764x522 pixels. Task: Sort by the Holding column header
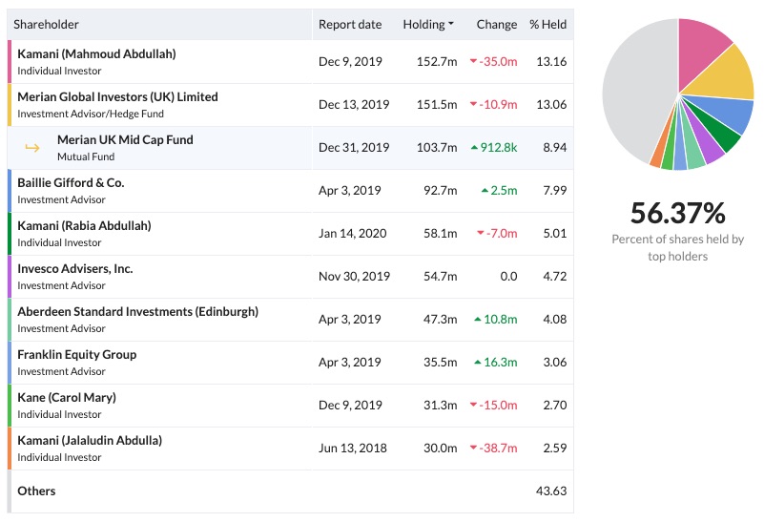click(x=428, y=25)
